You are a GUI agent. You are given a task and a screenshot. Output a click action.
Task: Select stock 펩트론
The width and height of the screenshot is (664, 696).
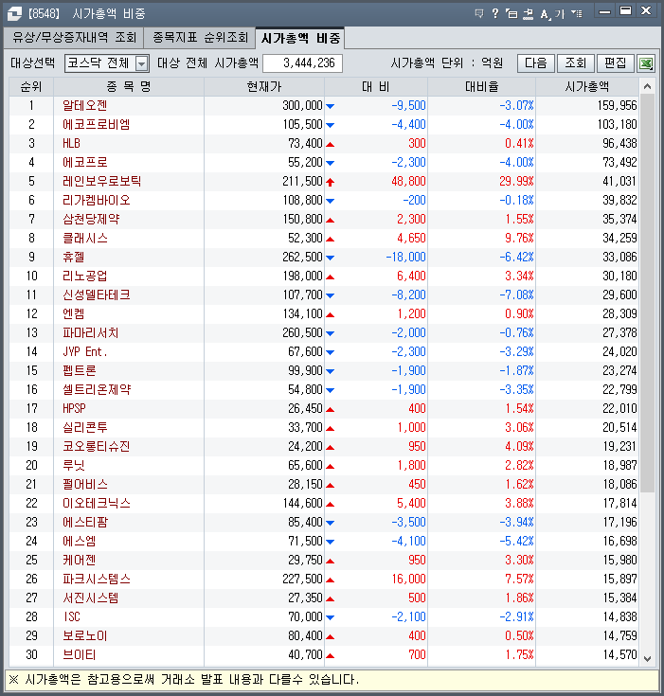[x=79, y=370]
